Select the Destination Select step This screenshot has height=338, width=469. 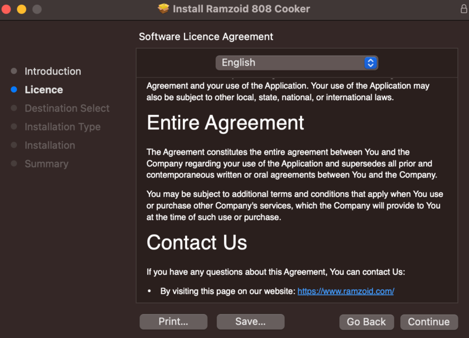pos(67,108)
